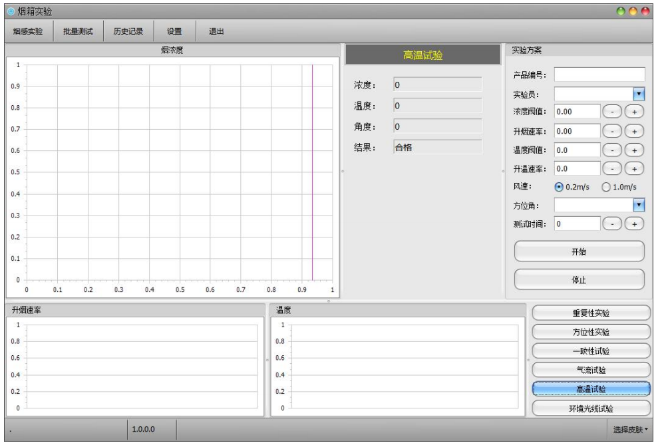Increase 升烟速率 with plus button

[x=635, y=131]
